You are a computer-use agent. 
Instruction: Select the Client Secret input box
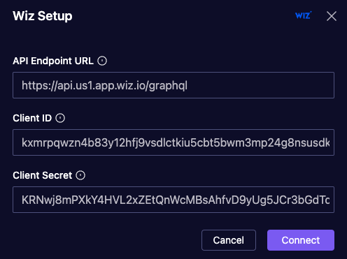[x=173, y=200]
